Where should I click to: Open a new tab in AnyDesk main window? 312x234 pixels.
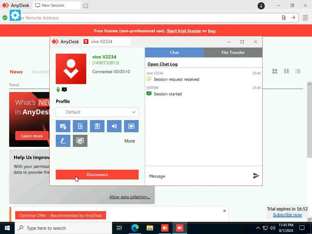tap(86, 6)
